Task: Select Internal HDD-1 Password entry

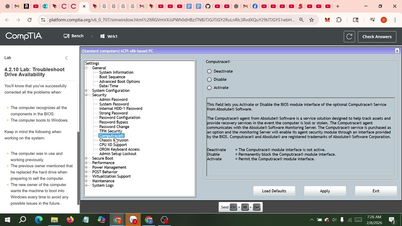Action: pos(121,108)
